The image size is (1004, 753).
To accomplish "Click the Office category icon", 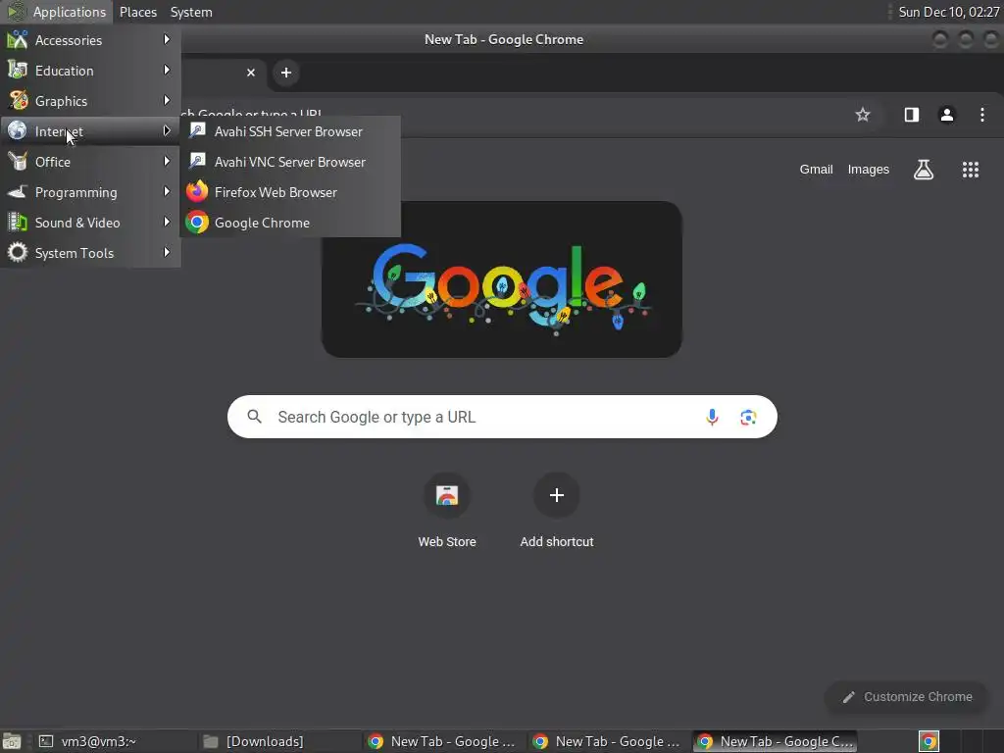I will click(18, 162).
